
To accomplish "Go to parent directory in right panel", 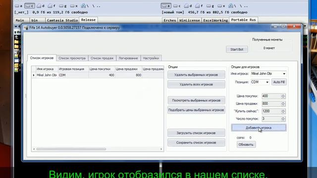I will [246, 6].
